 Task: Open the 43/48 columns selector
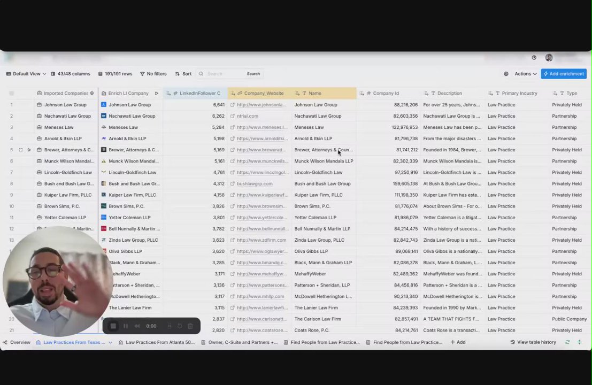coord(71,74)
